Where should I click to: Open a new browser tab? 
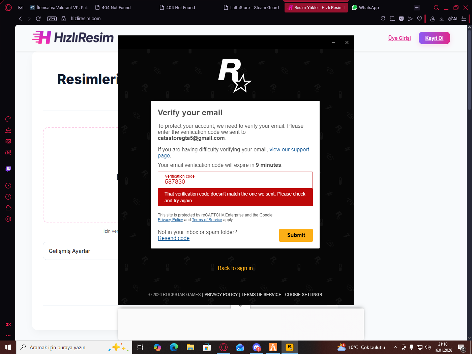tap(417, 7)
